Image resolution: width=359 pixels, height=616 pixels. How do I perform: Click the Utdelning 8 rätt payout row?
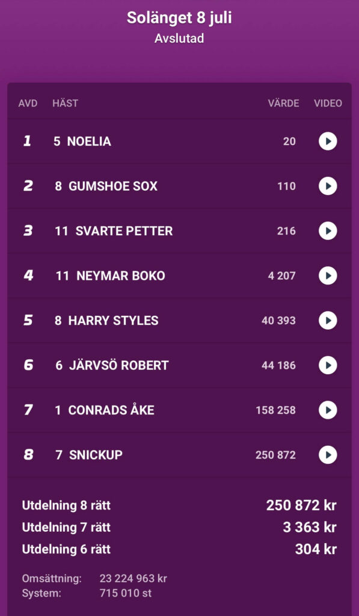[179, 505]
